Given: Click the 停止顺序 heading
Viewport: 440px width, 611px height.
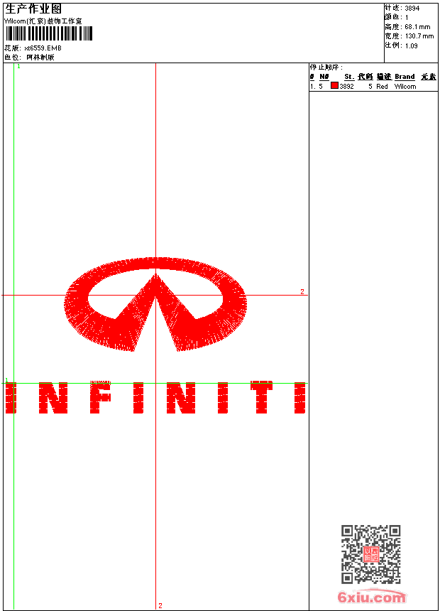Looking at the screenshot, I should pos(326,67).
